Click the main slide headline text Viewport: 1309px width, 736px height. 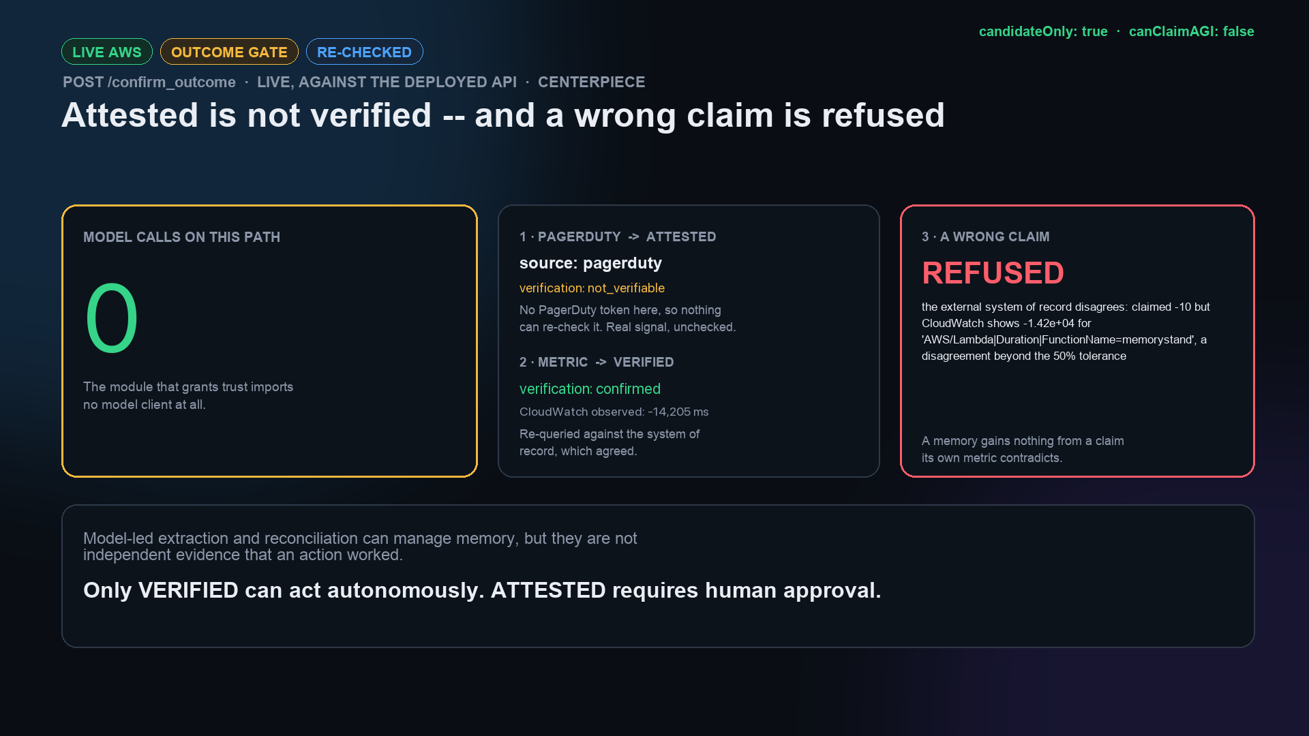(503, 115)
